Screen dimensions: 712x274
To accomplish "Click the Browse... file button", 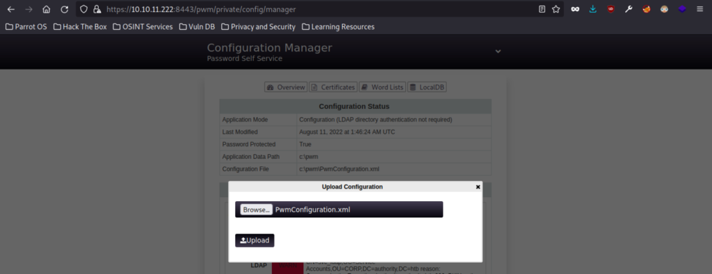I will (256, 209).
